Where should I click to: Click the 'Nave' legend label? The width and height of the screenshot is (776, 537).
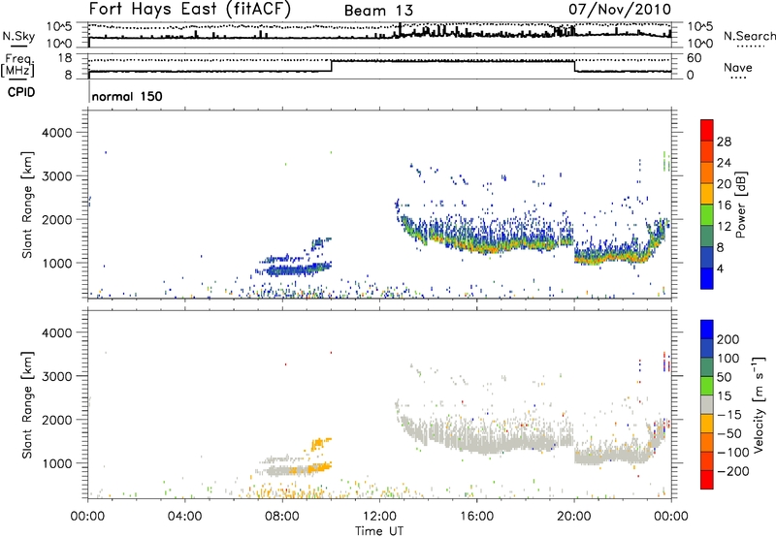(738, 67)
